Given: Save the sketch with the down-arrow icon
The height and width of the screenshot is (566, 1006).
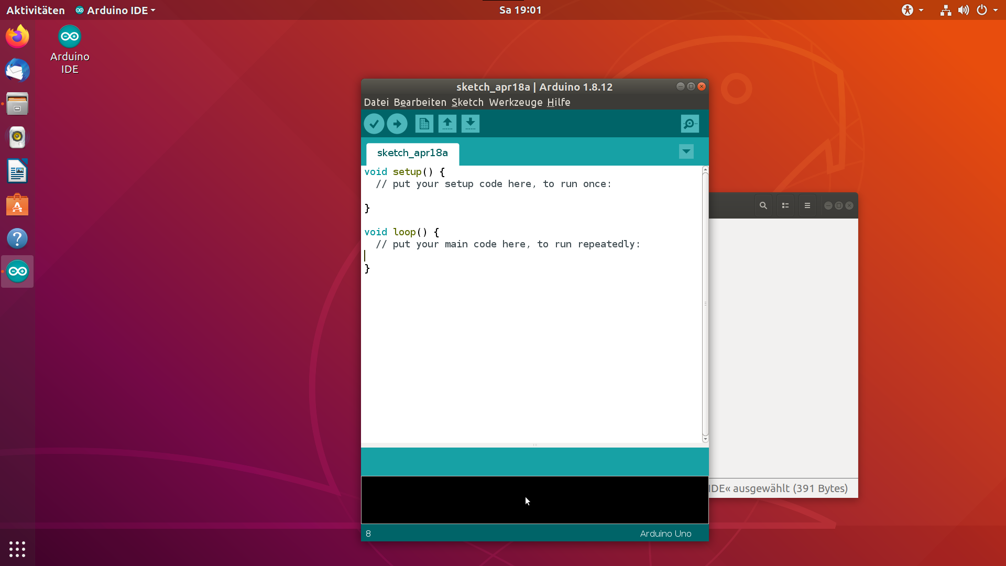Looking at the screenshot, I should coord(471,124).
